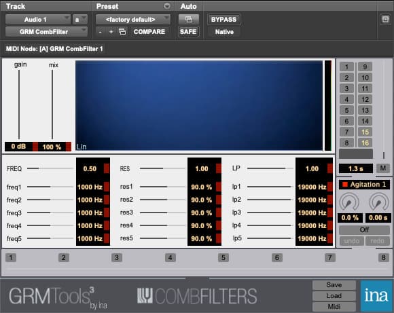Click the red button beside lp4 19000 Hz
Viewport: 394px width, 313px height.
330,225
